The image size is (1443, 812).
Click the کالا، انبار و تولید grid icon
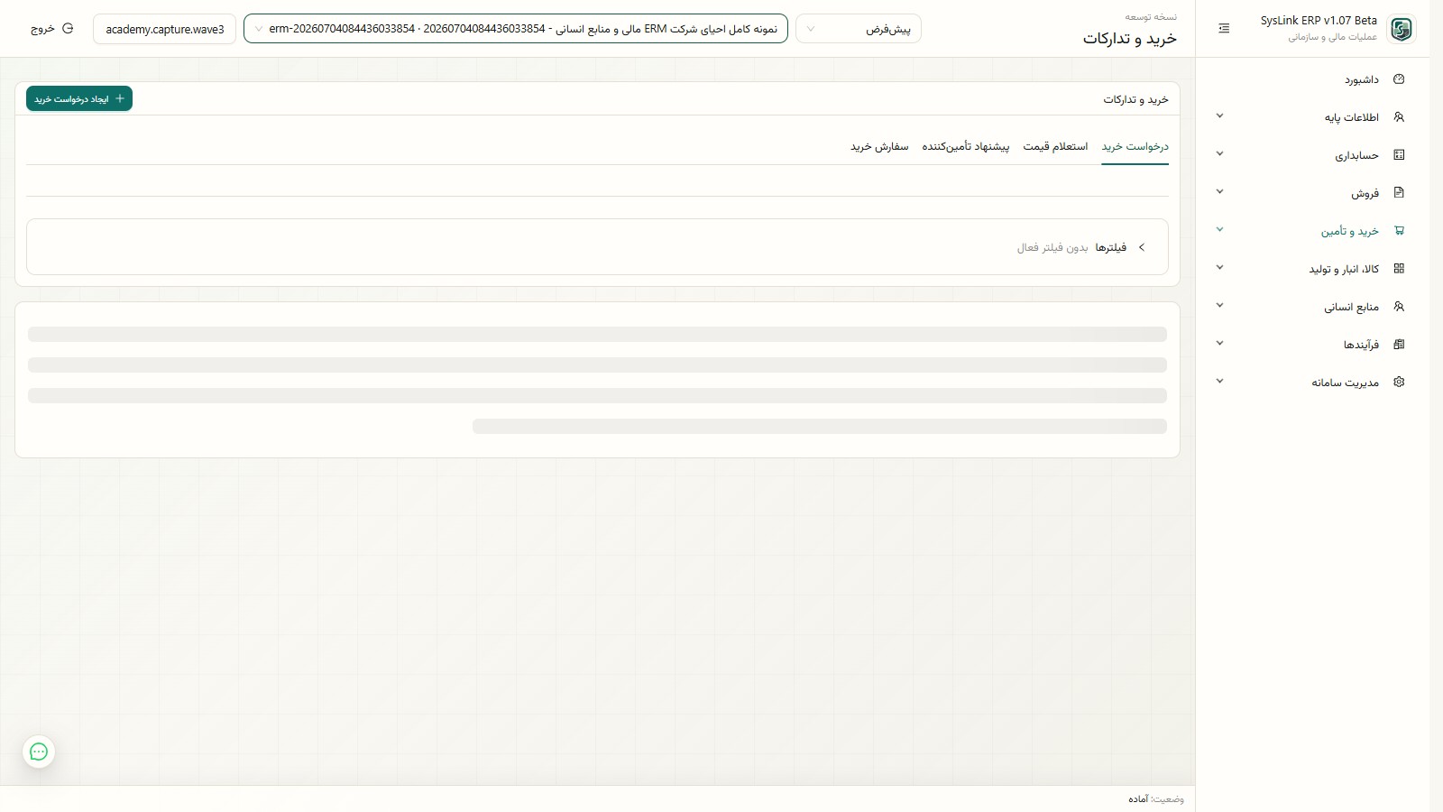(x=1399, y=269)
